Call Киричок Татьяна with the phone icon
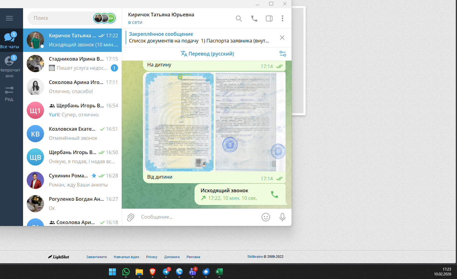The image size is (457, 279). tap(254, 18)
